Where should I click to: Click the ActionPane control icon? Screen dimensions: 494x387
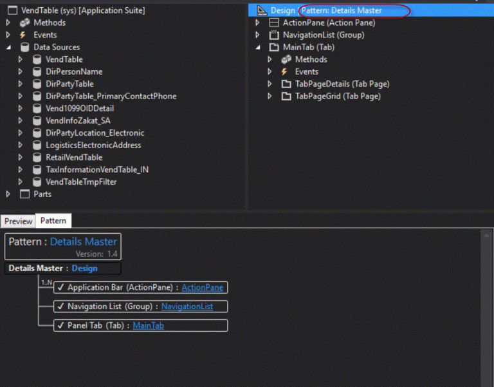[274, 23]
